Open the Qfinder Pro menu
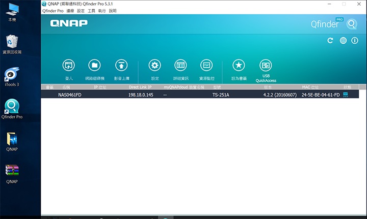367x219 pixels. (x=53, y=11)
